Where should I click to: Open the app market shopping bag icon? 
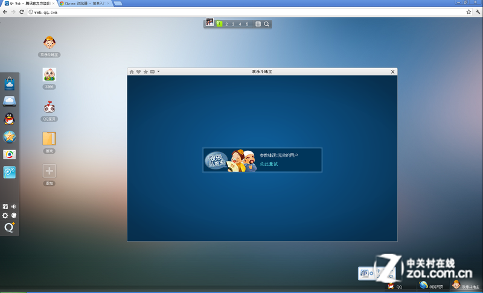pyautogui.click(x=10, y=84)
